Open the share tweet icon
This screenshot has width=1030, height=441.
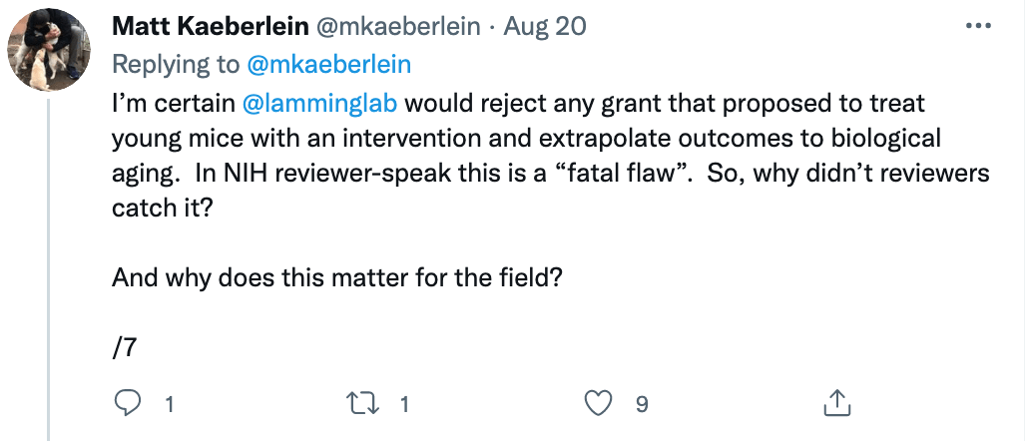(x=832, y=403)
